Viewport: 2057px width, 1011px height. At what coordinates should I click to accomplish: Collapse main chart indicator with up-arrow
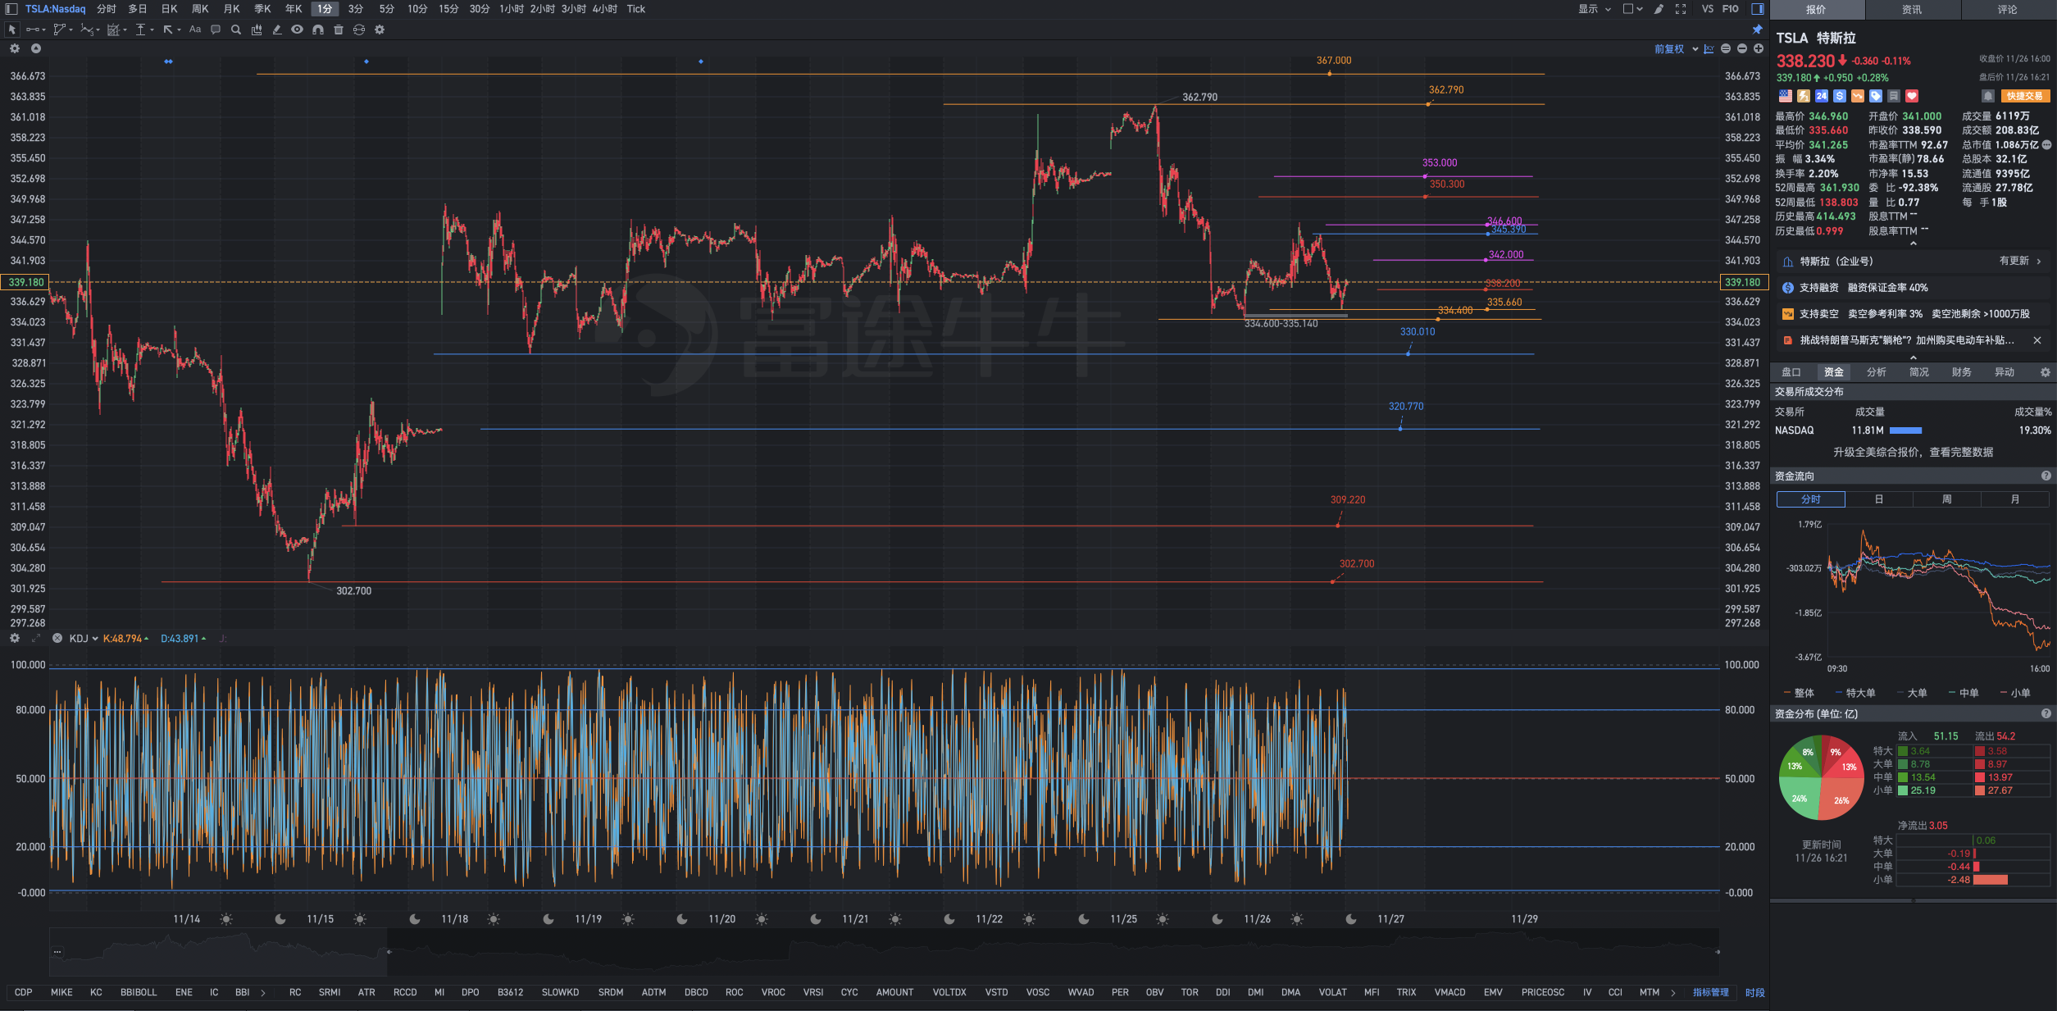pyautogui.click(x=36, y=48)
